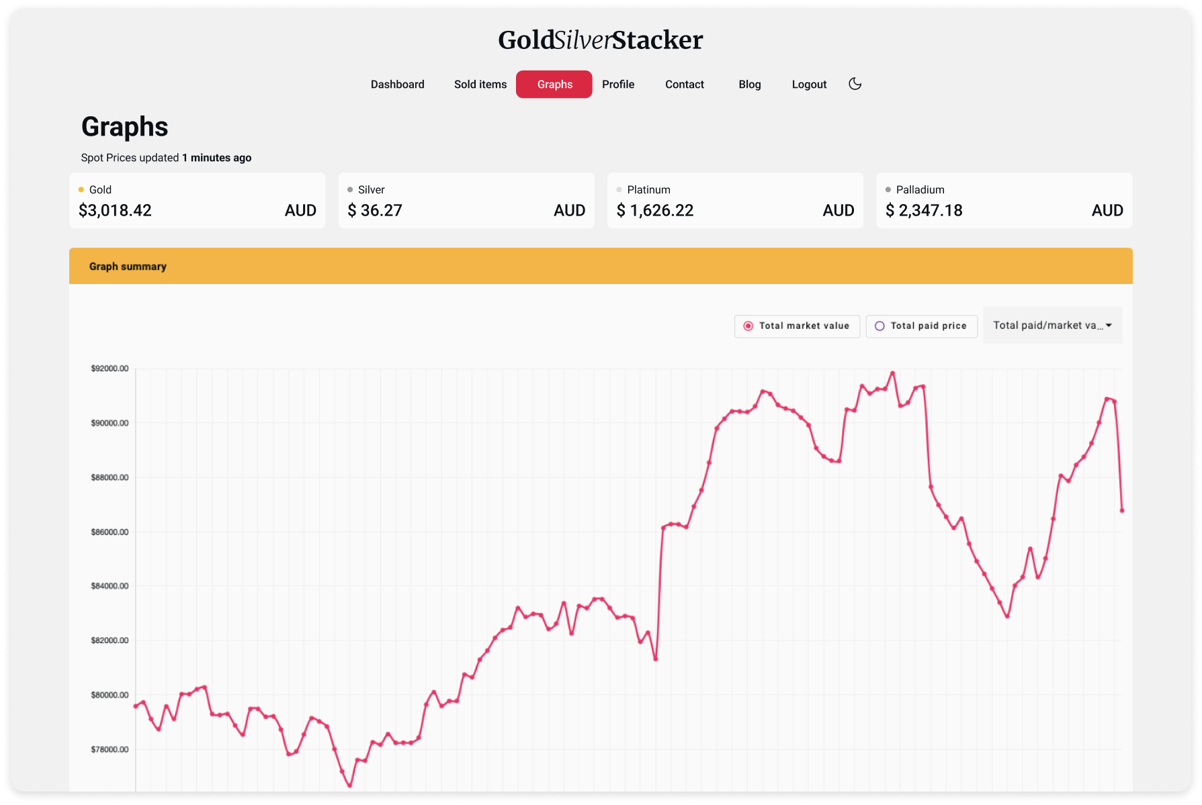Screen dimensions: 1202x805
Task: Click the gold dot indicator on the Gold card
Action: (x=81, y=190)
